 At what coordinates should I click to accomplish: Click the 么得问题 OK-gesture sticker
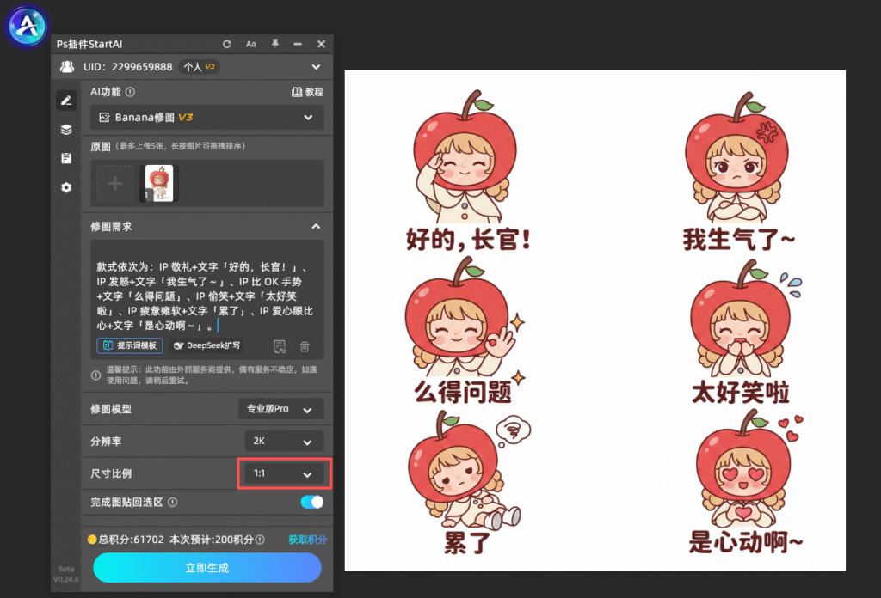(x=465, y=331)
